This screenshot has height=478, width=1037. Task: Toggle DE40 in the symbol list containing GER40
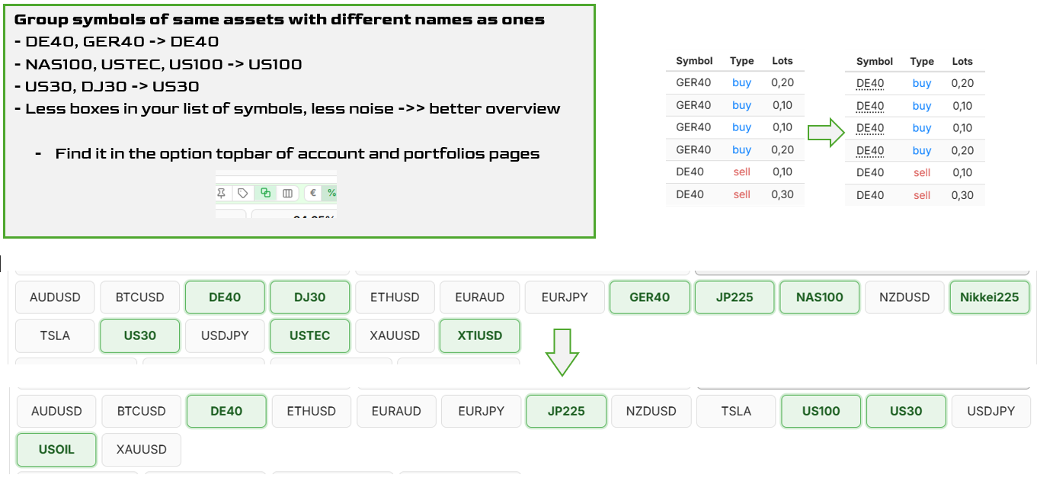[225, 297]
